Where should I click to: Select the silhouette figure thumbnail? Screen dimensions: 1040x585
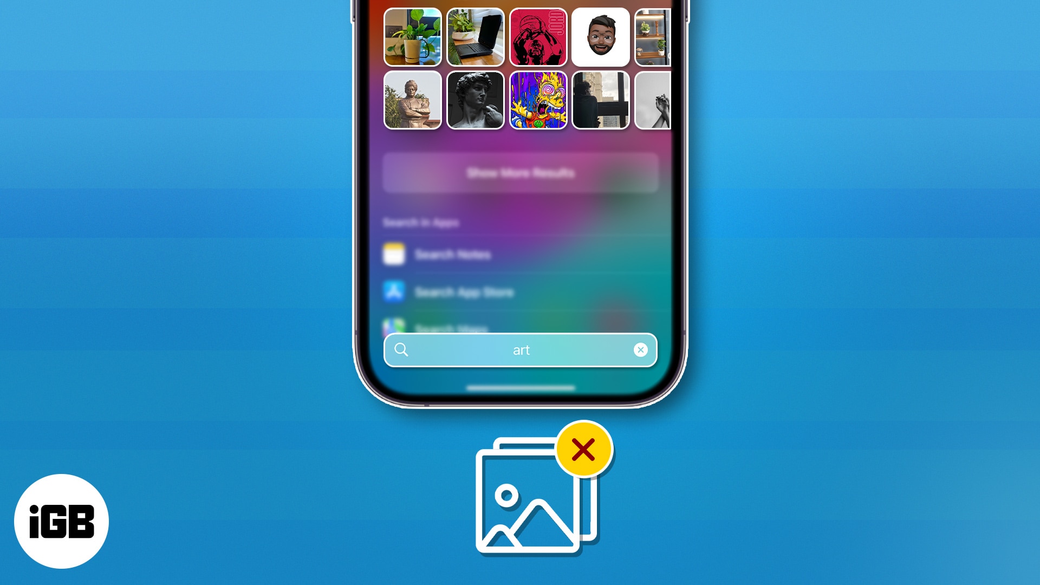click(601, 100)
